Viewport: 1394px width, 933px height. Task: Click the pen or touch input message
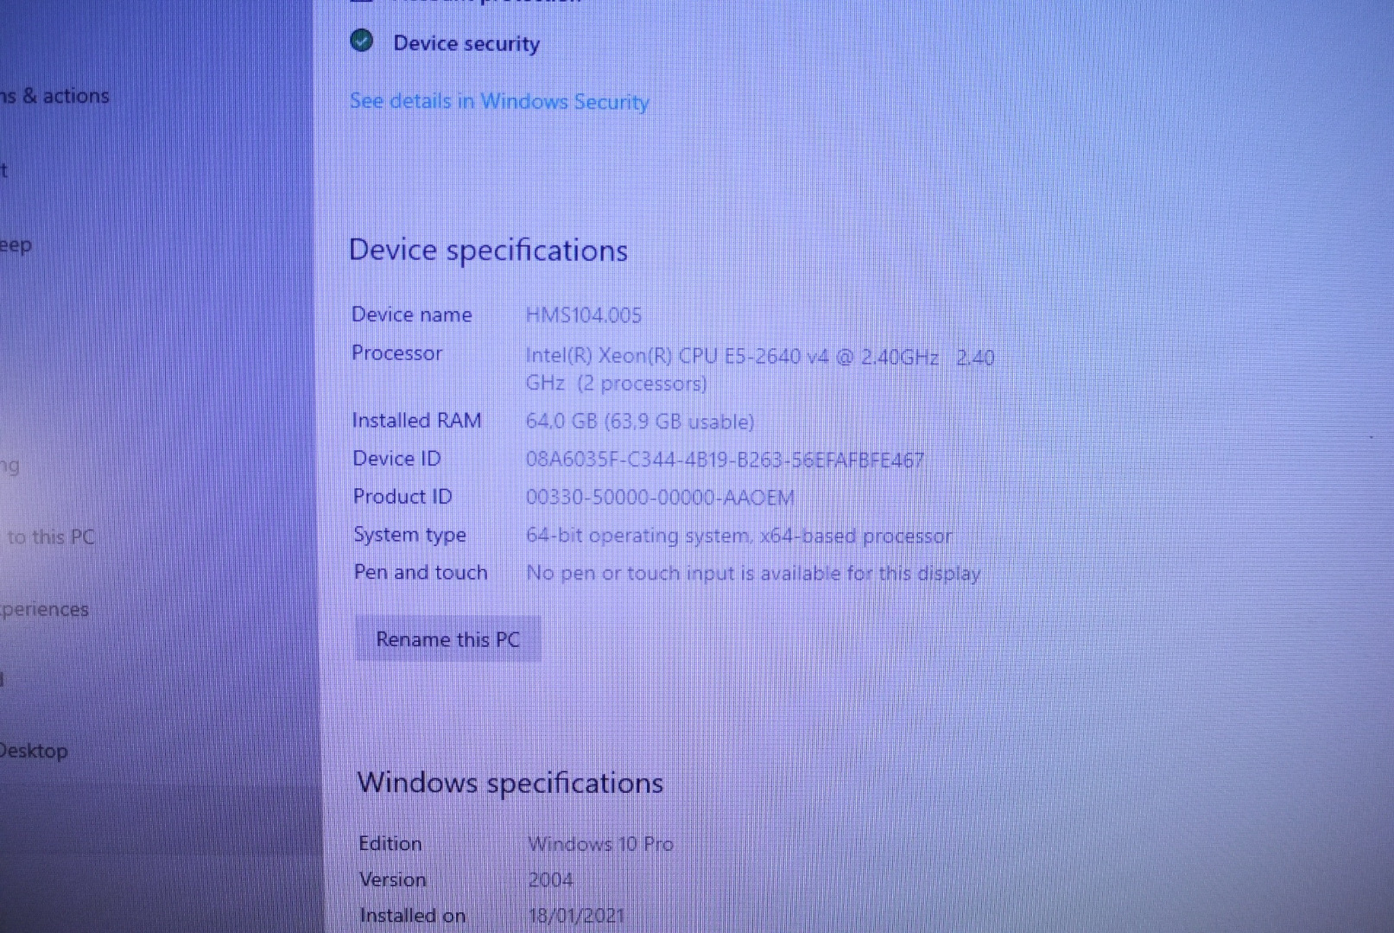752,574
